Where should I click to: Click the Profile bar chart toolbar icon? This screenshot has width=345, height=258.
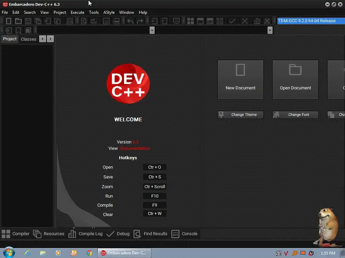[x=257, y=21]
